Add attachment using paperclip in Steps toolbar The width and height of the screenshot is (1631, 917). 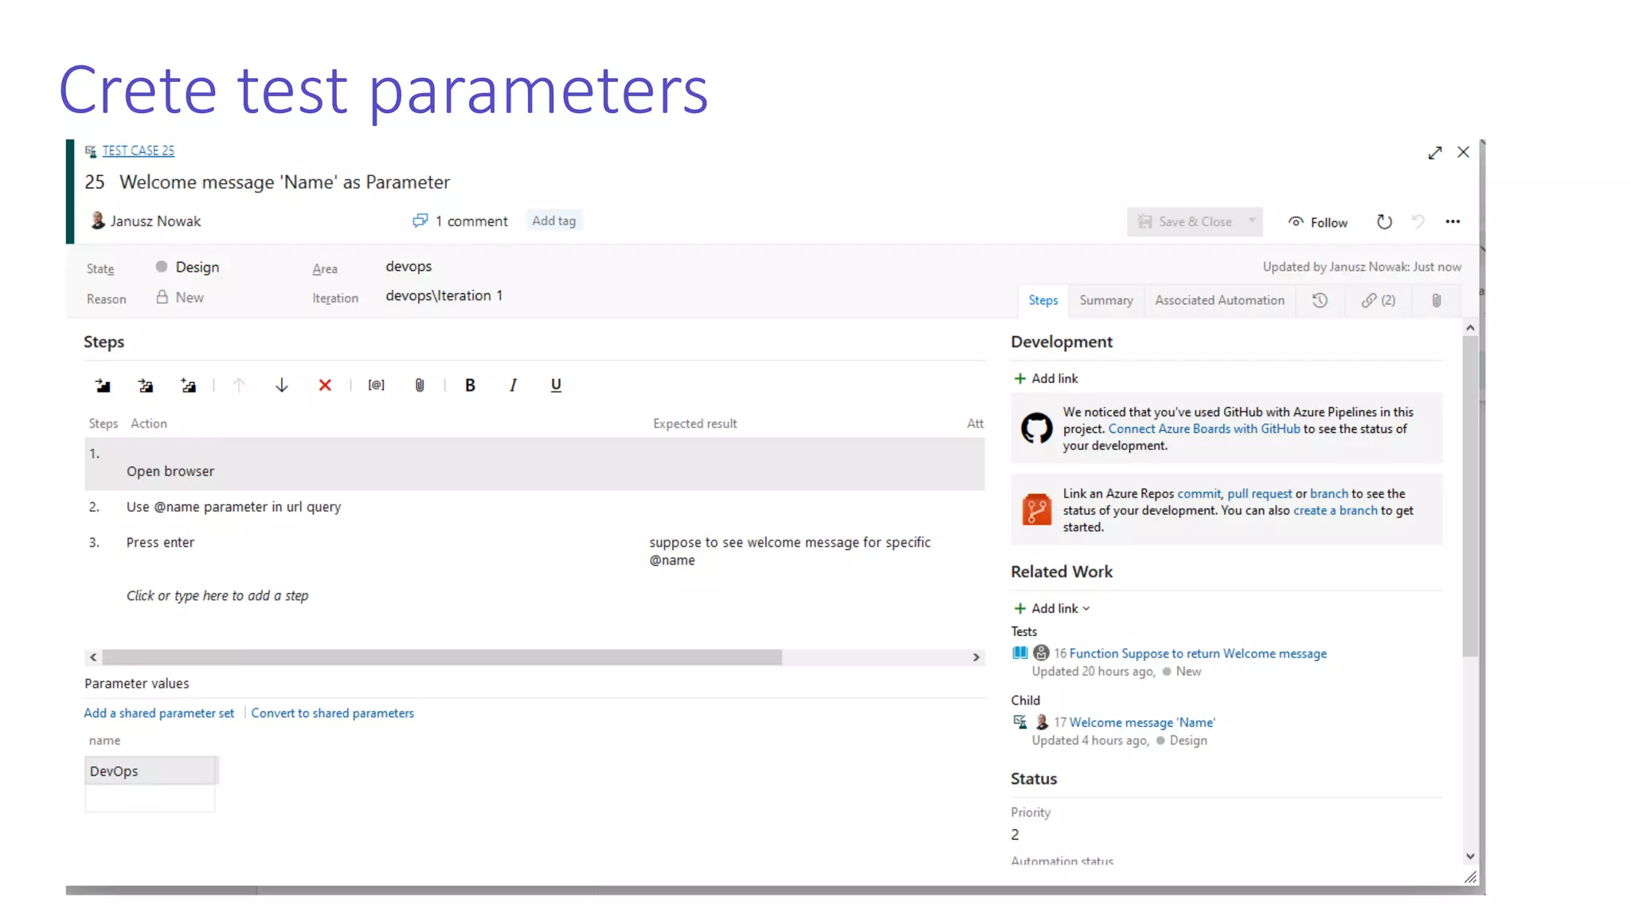click(x=420, y=386)
